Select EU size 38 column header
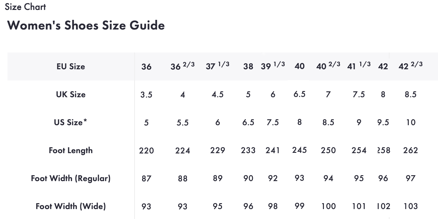438x219 pixels. point(248,66)
